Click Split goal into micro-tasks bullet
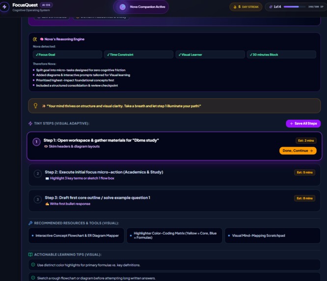 click(x=81, y=70)
